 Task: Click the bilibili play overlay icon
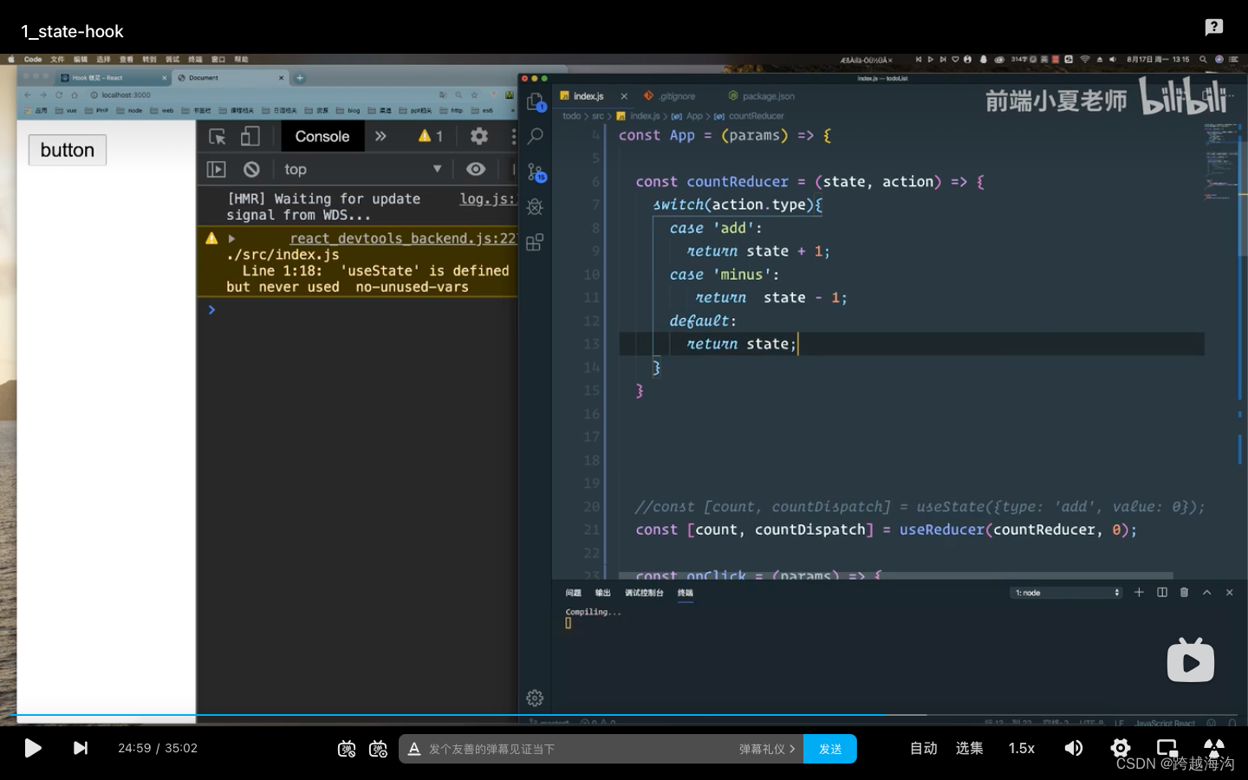pos(1191,660)
